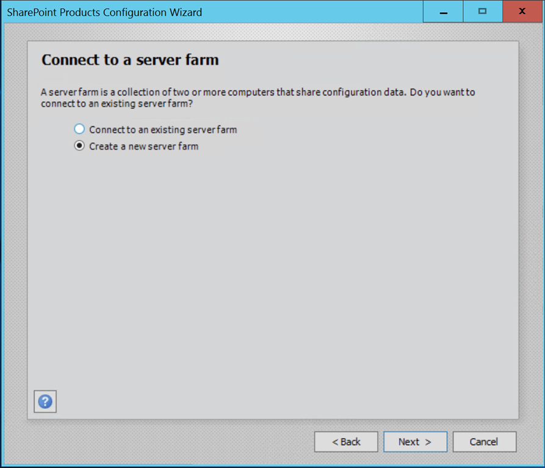The height and width of the screenshot is (468, 545).
Task: Click the "SharePoint Products Configuration Wizard" title bar text
Action: (x=104, y=12)
